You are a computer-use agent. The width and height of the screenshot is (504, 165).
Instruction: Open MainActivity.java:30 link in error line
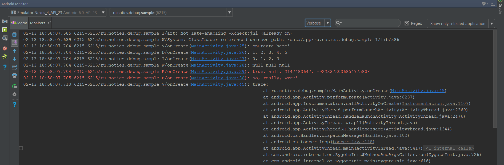(x=218, y=78)
